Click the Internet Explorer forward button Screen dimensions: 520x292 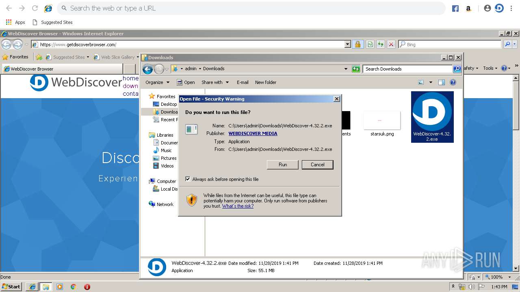click(x=17, y=44)
